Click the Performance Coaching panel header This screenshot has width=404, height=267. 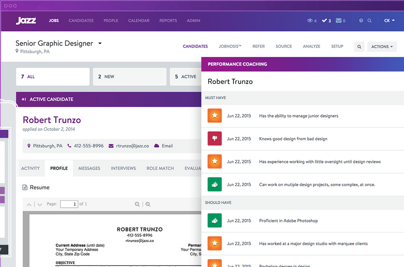coord(302,64)
